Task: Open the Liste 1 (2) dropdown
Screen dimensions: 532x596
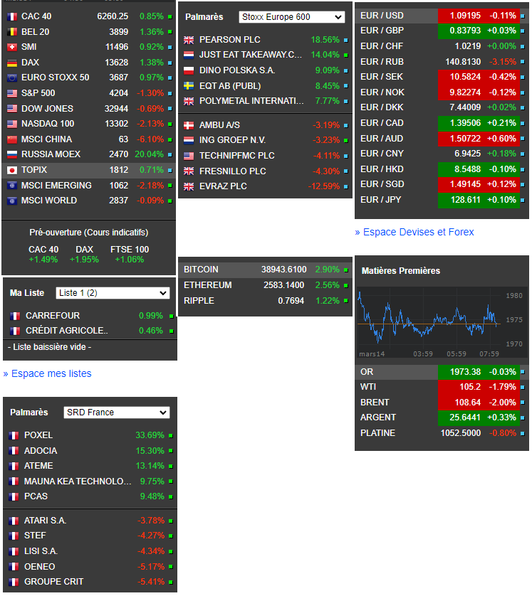Action: point(113,293)
